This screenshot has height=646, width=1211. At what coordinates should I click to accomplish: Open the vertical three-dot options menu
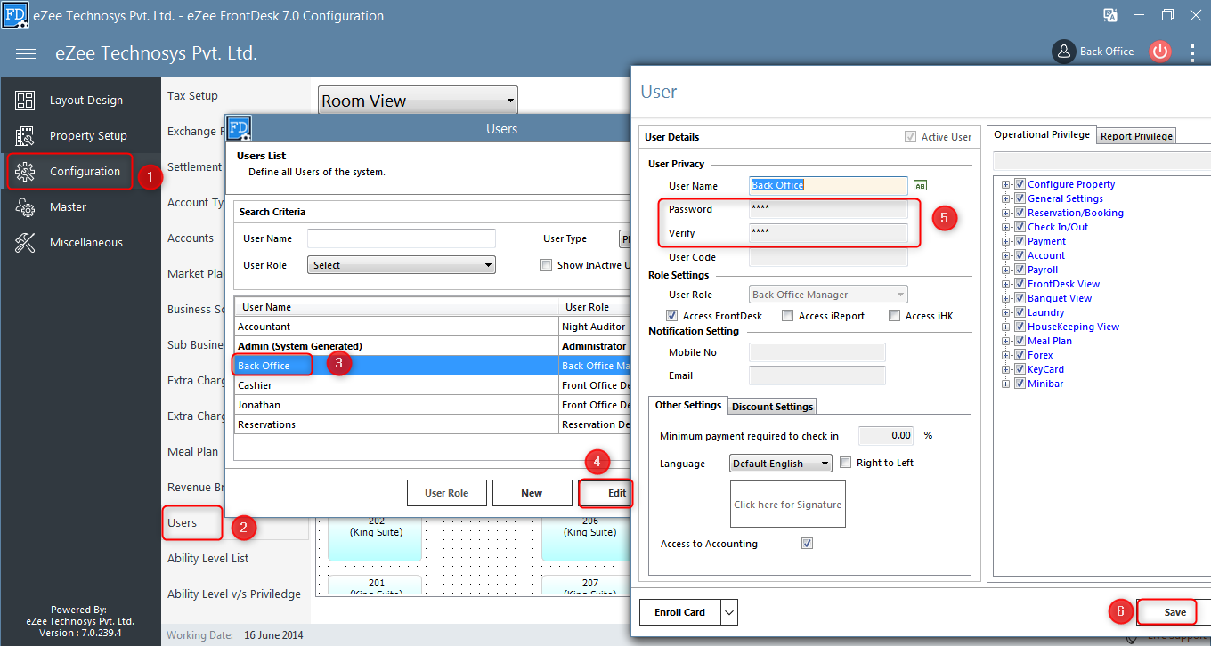tap(1192, 52)
